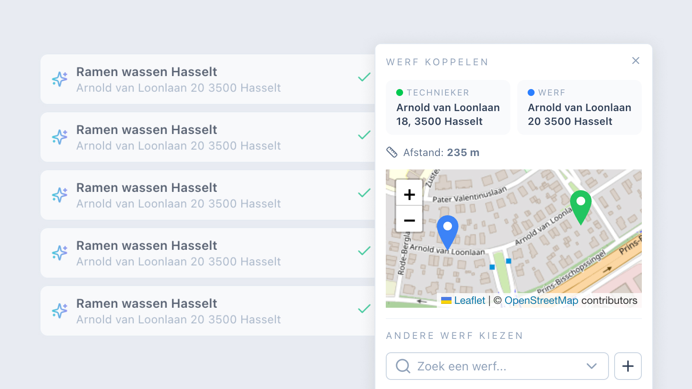Select the Technieker address card

pyautogui.click(x=448, y=107)
